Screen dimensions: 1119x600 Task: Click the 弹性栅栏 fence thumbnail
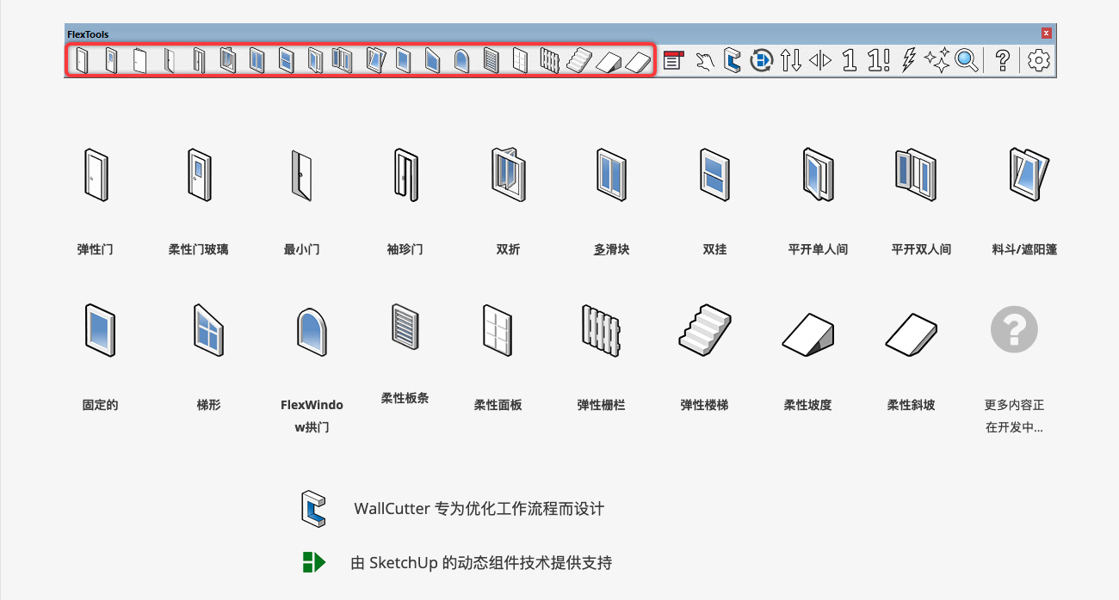point(600,330)
